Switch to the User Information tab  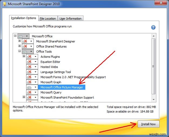tap(70, 19)
